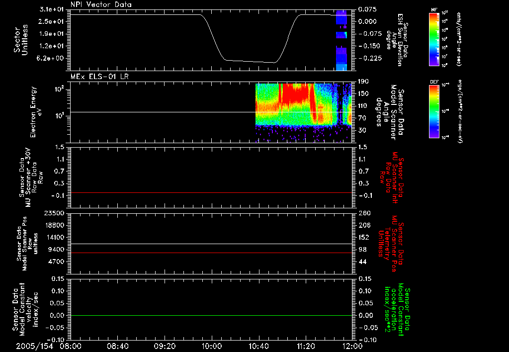Click the MEx ELS-01 LR panel title

(99, 77)
